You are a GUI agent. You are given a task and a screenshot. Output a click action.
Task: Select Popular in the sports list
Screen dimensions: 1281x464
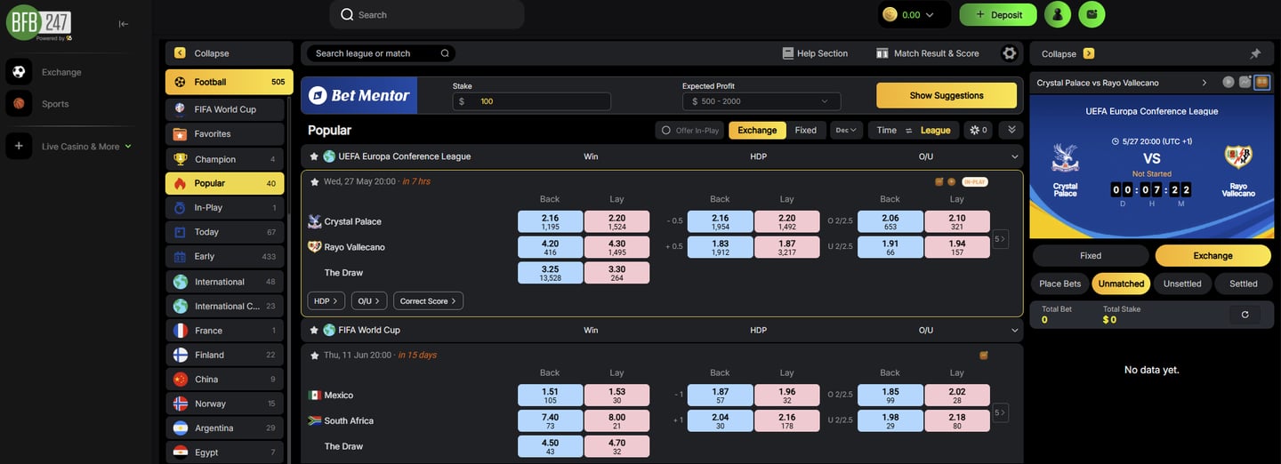[x=225, y=183]
